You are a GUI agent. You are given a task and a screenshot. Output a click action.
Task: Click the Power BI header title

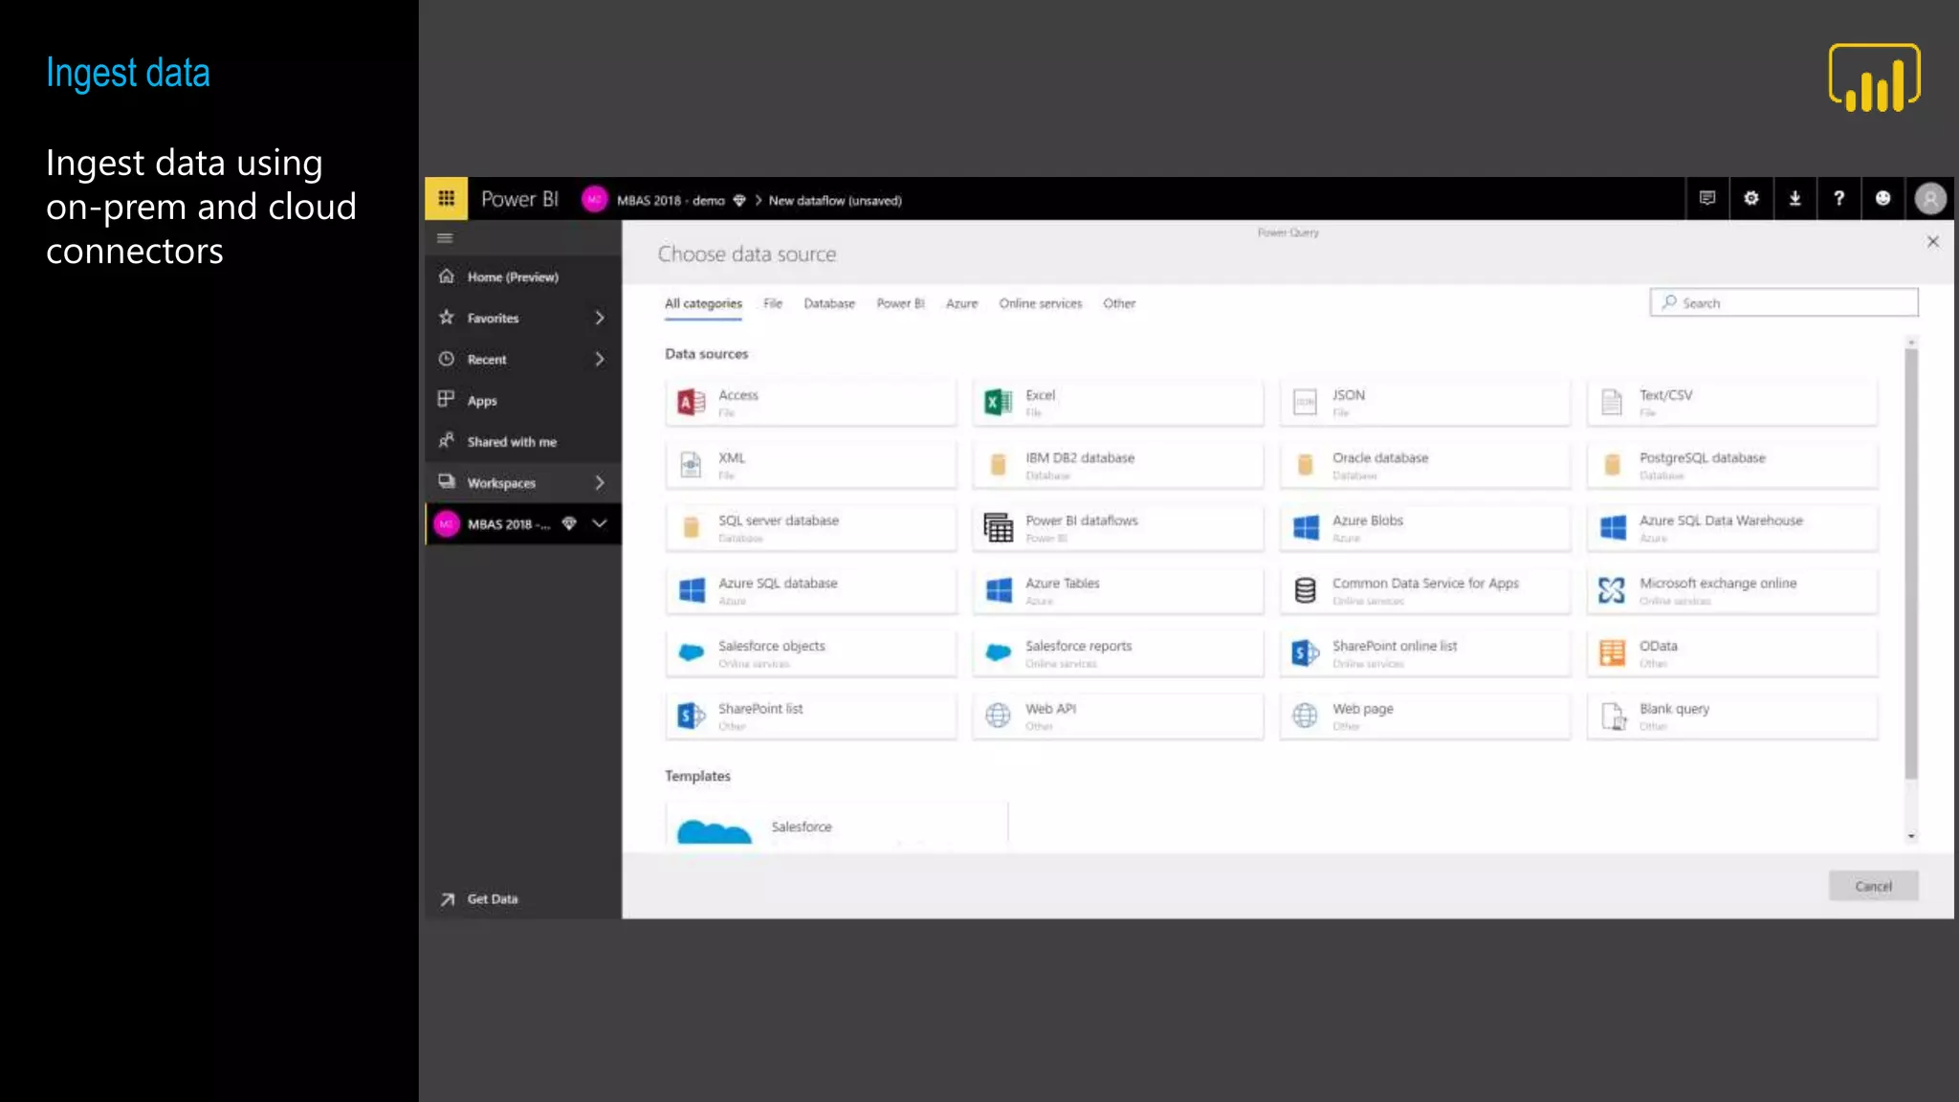click(519, 199)
